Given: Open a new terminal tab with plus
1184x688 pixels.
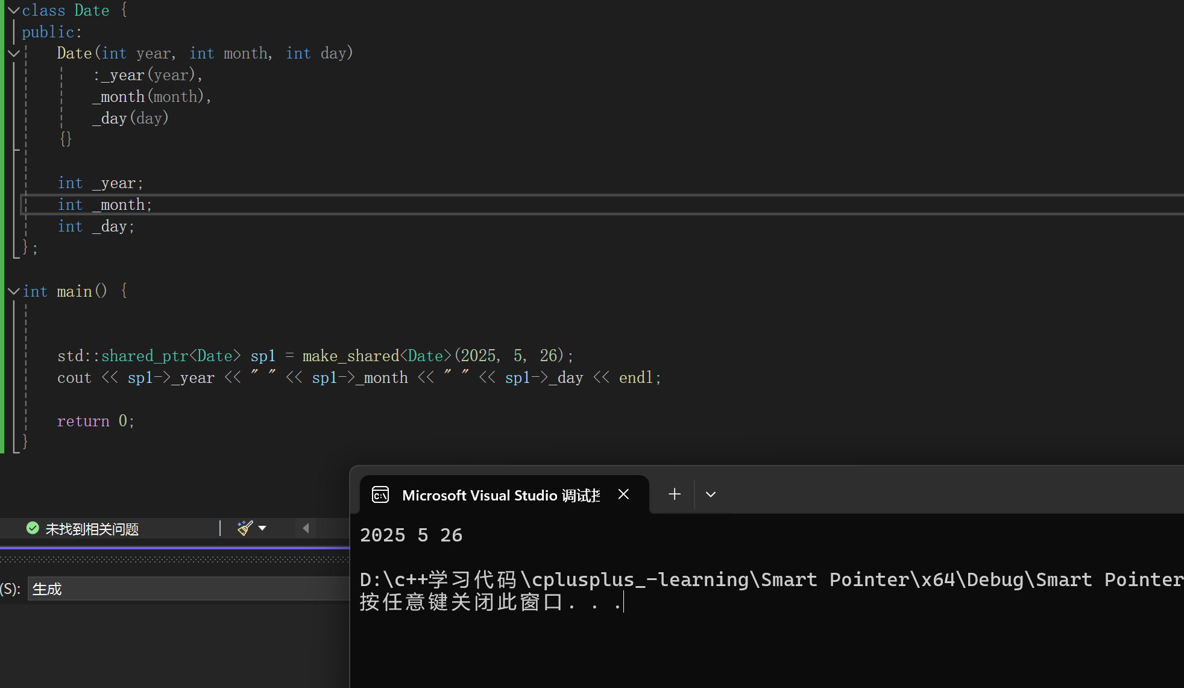Looking at the screenshot, I should click(675, 494).
